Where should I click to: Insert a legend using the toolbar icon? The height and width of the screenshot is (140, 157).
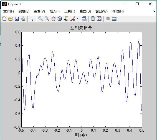(99, 19)
